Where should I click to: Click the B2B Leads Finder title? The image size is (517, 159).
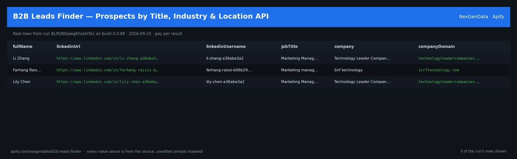click(x=141, y=16)
